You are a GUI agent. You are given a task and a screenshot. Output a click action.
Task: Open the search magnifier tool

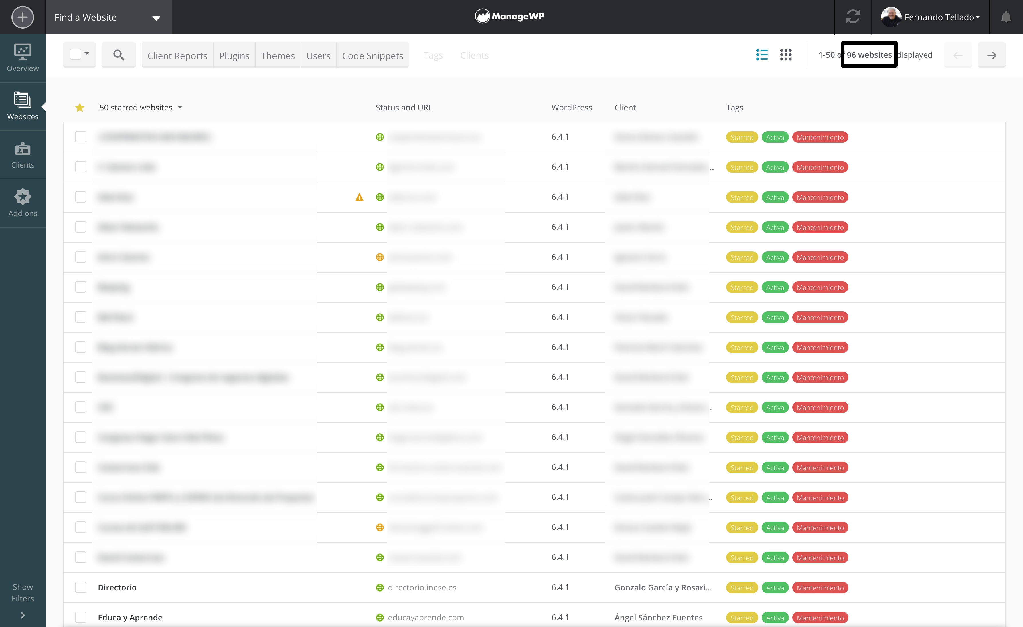pyautogui.click(x=118, y=55)
